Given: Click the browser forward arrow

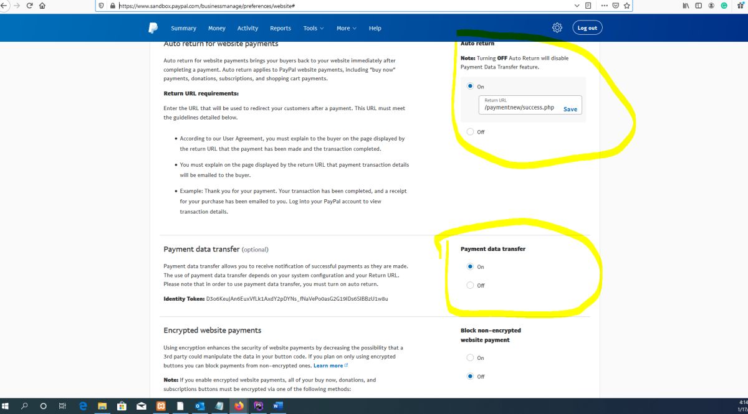Looking at the screenshot, I should 16,5.
